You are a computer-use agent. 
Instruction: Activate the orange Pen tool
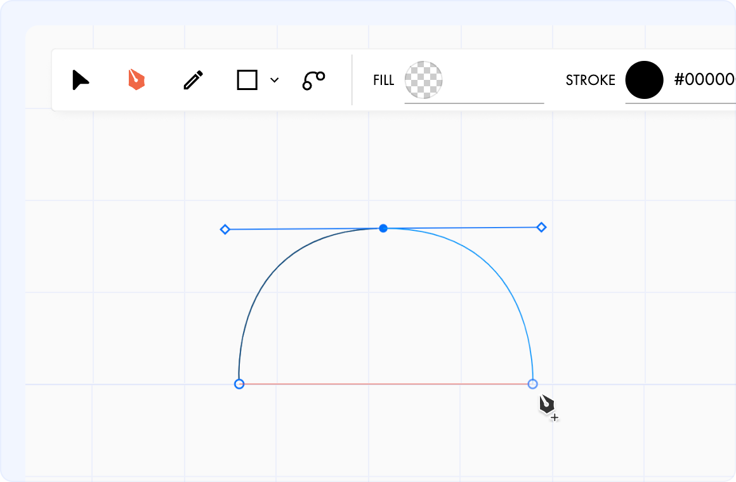click(136, 79)
